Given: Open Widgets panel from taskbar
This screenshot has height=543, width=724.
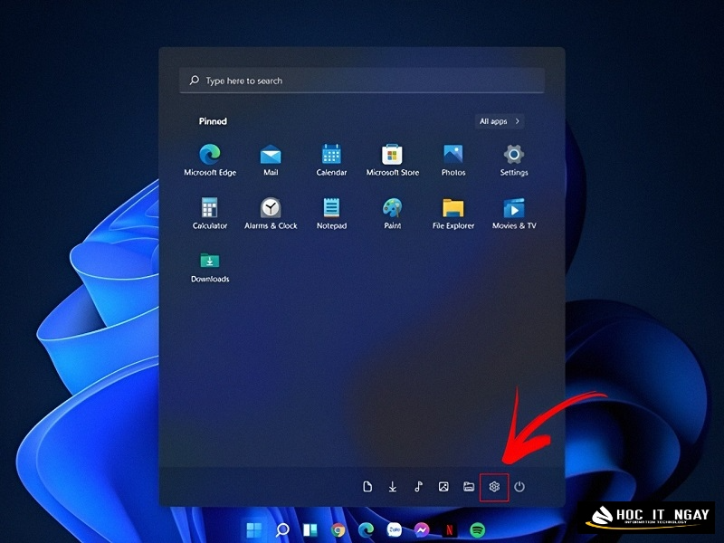Looking at the screenshot, I should [310, 529].
